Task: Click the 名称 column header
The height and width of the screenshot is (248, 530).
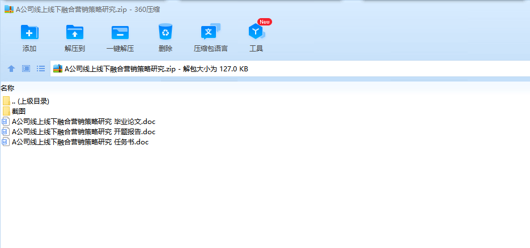Action: pyautogui.click(x=7, y=88)
